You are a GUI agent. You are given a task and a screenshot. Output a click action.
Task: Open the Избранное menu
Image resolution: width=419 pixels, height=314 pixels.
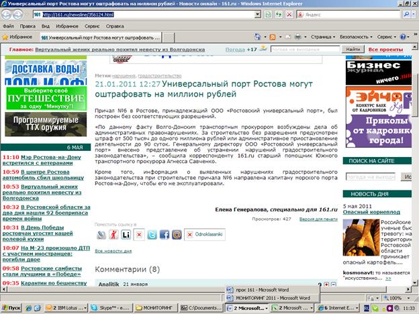[x=67, y=26]
